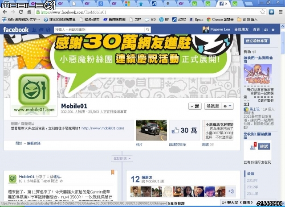This screenshot has height=207, width=285.
Task: Switch to the Google tab
Action: 101,4
